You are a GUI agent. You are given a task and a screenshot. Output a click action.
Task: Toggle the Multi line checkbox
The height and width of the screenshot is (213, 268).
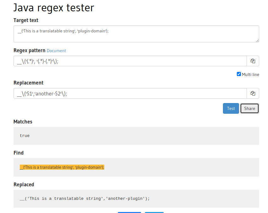pyautogui.click(x=239, y=74)
